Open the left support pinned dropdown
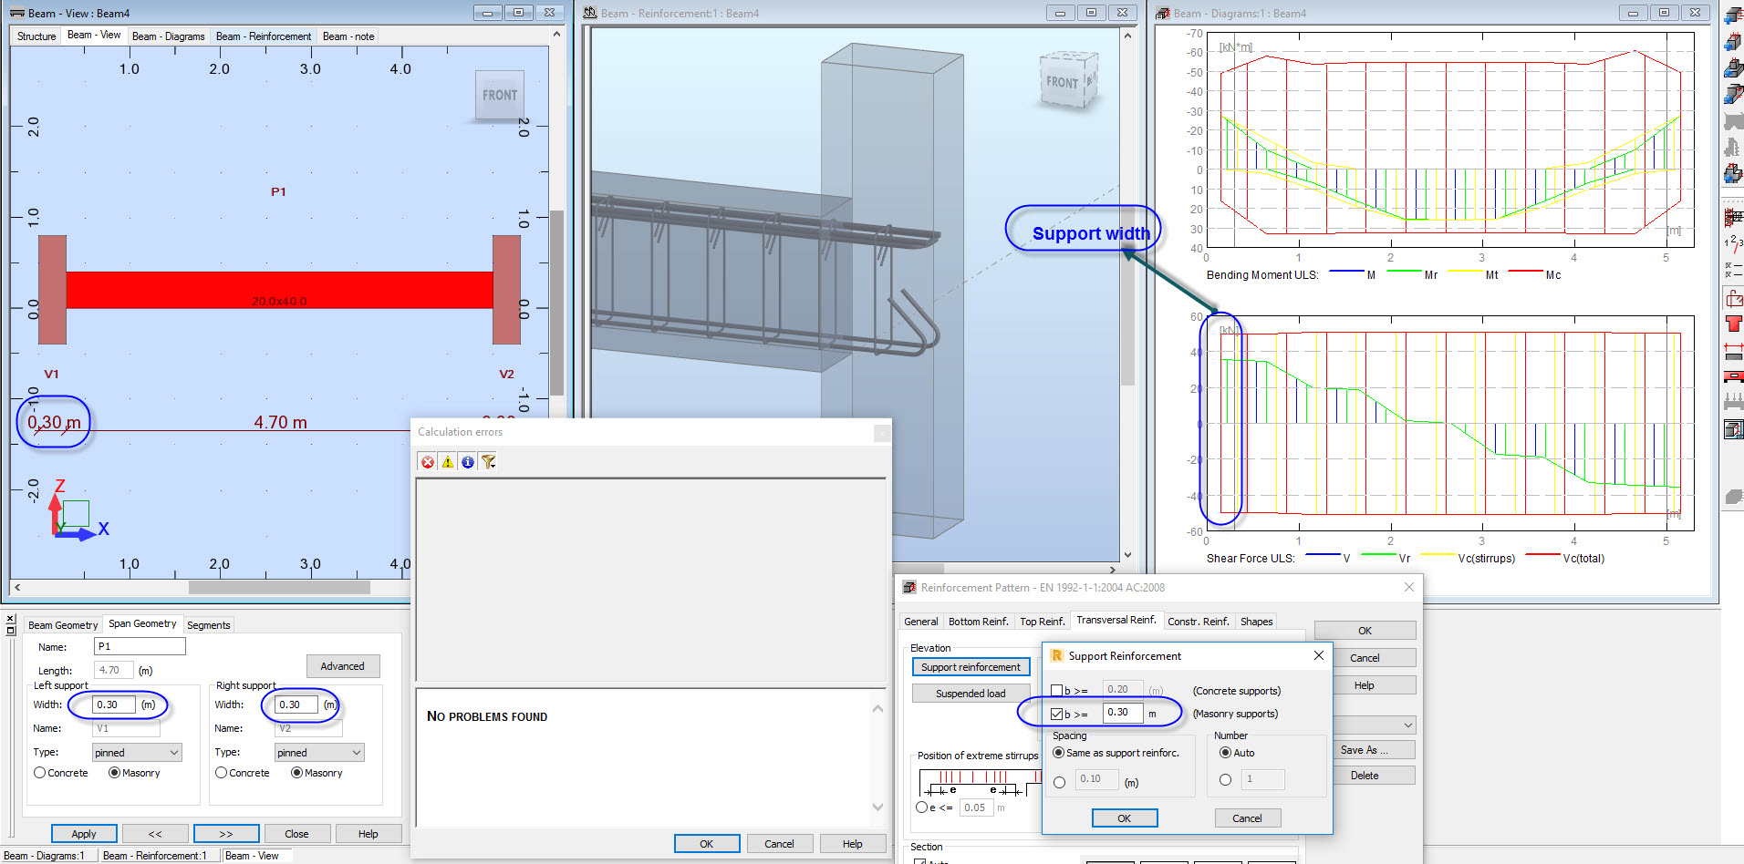Image resolution: width=1744 pixels, height=864 pixels. click(173, 752)
